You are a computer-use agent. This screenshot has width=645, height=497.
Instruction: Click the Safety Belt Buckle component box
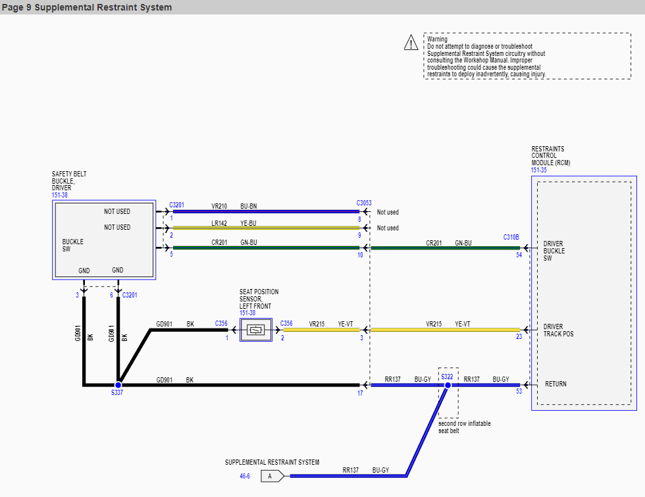tap(104, 240)
